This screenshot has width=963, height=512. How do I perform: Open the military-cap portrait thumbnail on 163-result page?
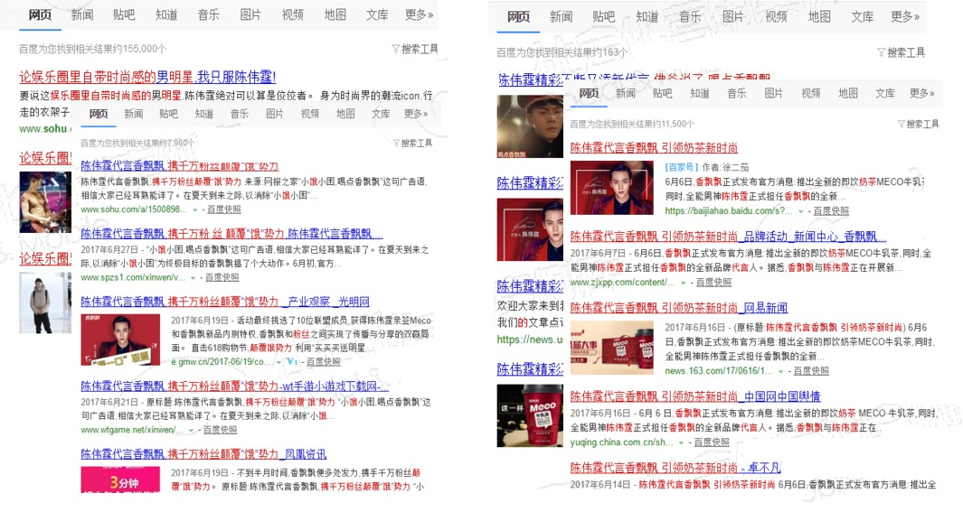[529, 127]
